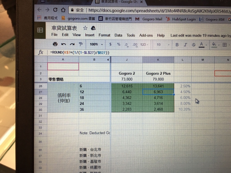The width and height of the screenshot is (231, 173).
Task: Star the 車貸試算表 document
Action: [x=85, y=28]
